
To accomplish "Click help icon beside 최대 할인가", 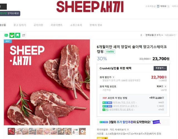I will click(x=113, y=77).
